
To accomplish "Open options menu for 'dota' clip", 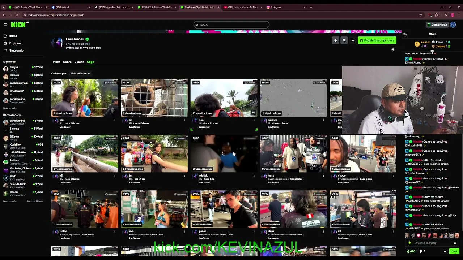I will point(324,231).
